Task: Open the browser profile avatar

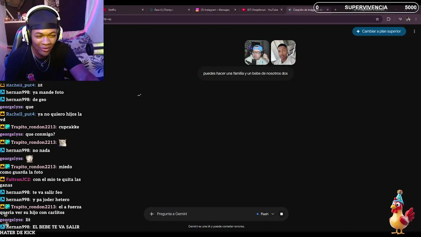Action: point(408,19)
